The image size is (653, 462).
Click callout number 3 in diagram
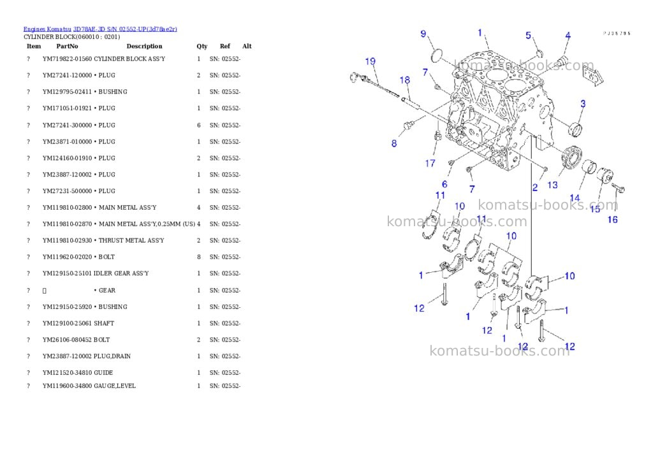click(x=583, y=104)
